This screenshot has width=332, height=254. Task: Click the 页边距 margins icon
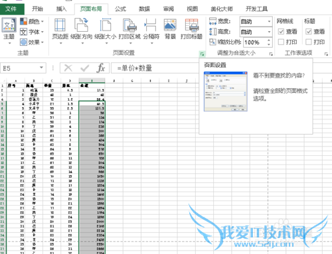click(x=60, y=25)
